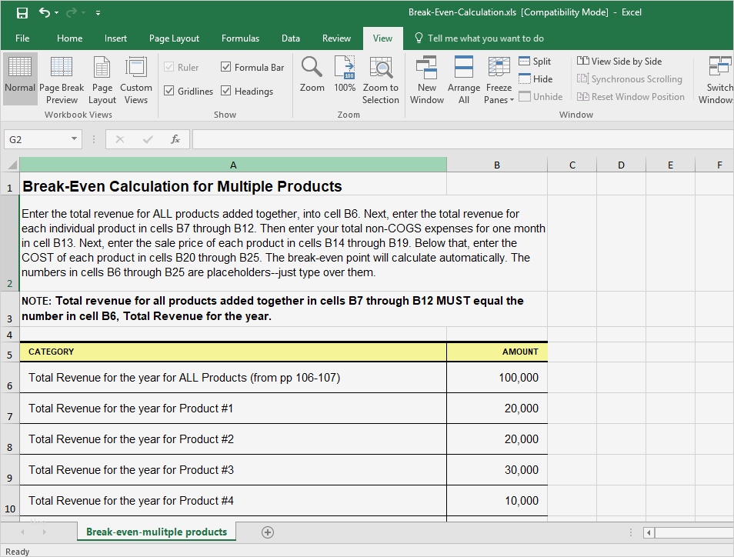The width and height of the screenshot is (734, 557).
Task: Open the Quick Access Toolbar customize dropdown
Action: tap(98, 13)
